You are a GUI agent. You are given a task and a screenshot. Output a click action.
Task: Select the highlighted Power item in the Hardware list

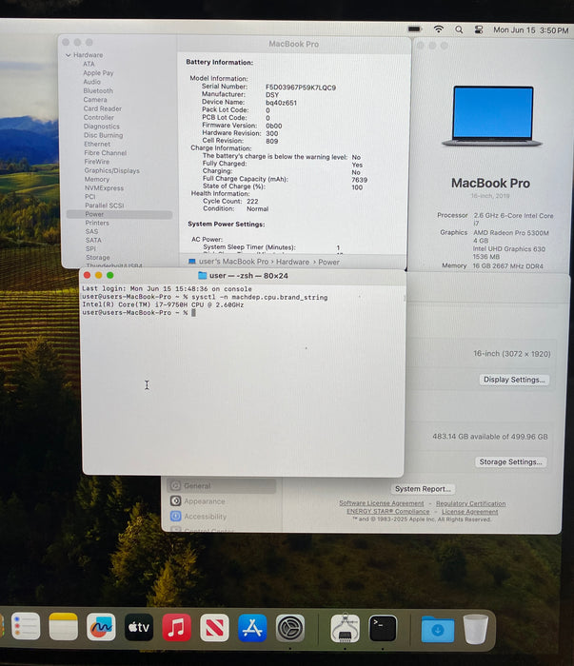coord(119,214)
